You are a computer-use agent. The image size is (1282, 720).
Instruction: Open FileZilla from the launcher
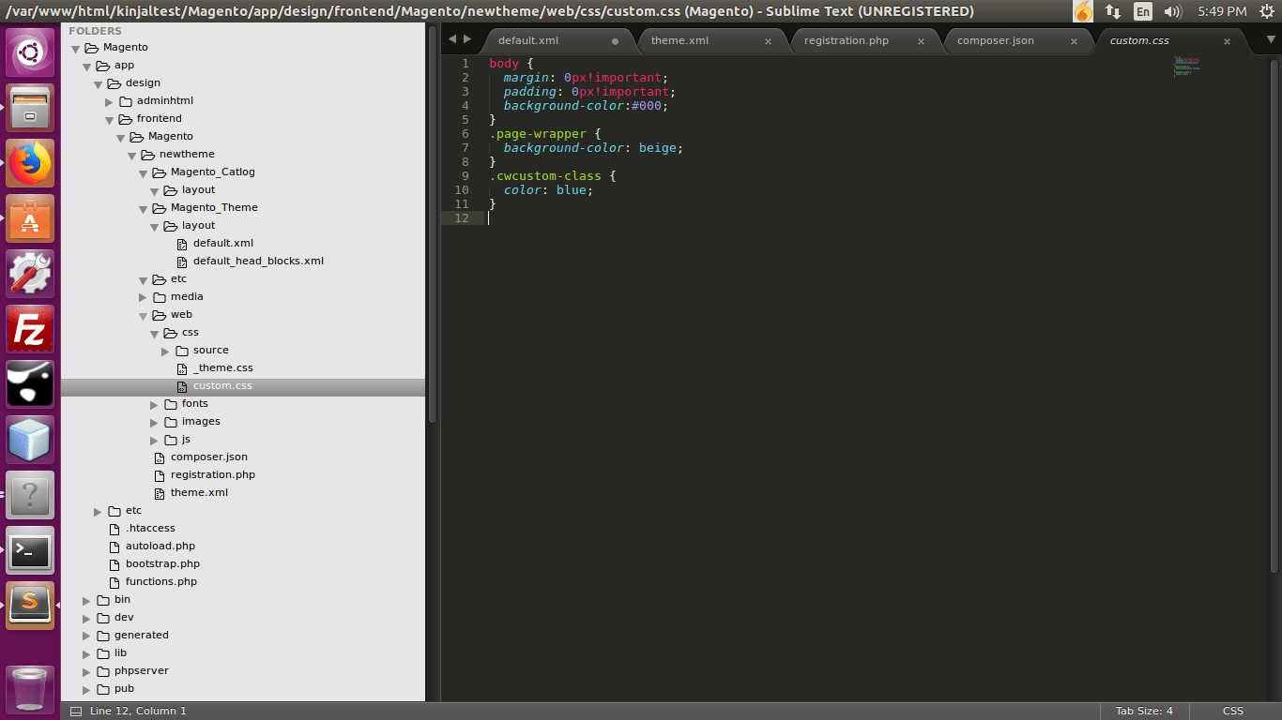pyautogui.click(x=31, y=329)
